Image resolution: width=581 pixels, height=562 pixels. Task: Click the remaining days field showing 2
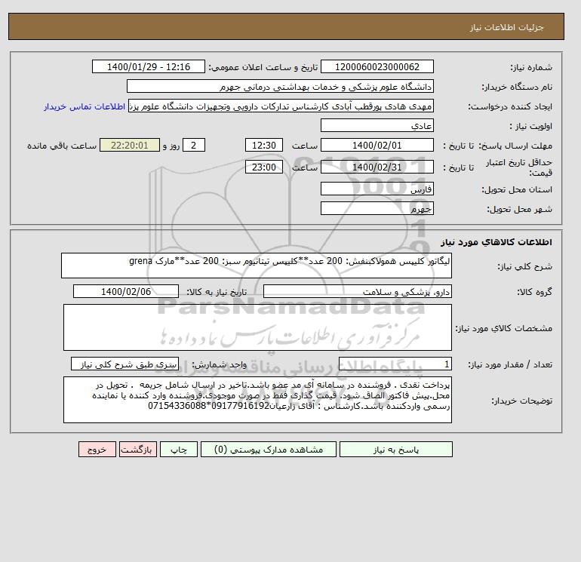pyautogui.click(x=194, y=146)
